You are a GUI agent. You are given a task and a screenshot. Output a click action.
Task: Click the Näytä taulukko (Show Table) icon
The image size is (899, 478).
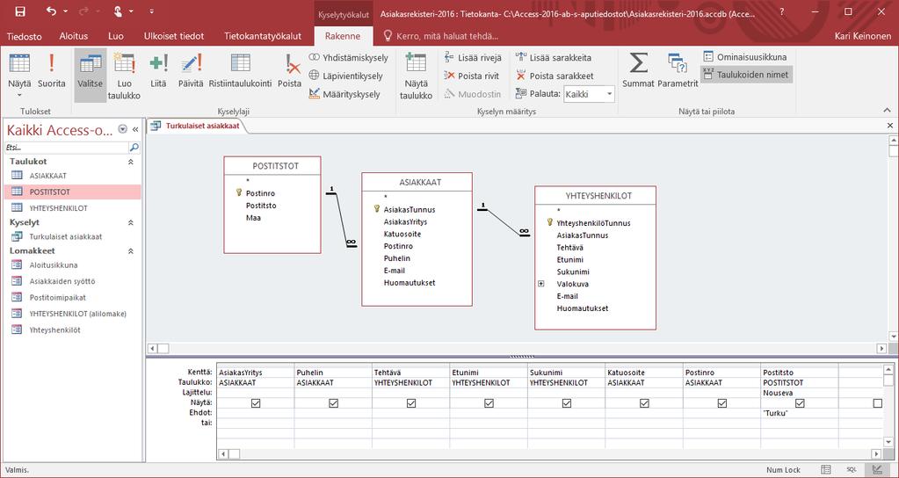click(x=416, y=63)
